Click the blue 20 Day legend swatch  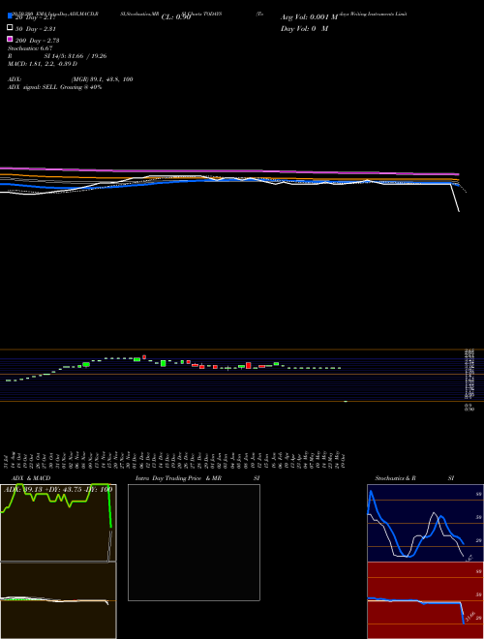[10, 15]
